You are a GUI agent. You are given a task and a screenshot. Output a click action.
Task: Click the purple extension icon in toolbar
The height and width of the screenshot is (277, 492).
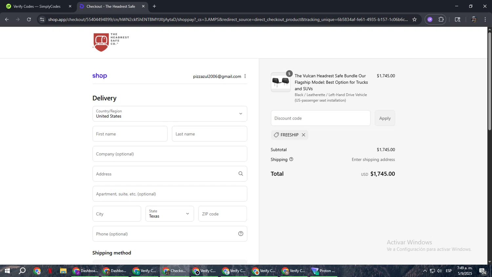pyautogui.click(x=430, y=19)
